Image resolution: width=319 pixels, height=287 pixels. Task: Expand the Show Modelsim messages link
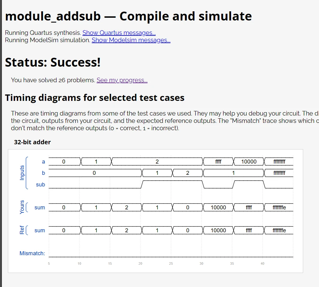point(131,40)
